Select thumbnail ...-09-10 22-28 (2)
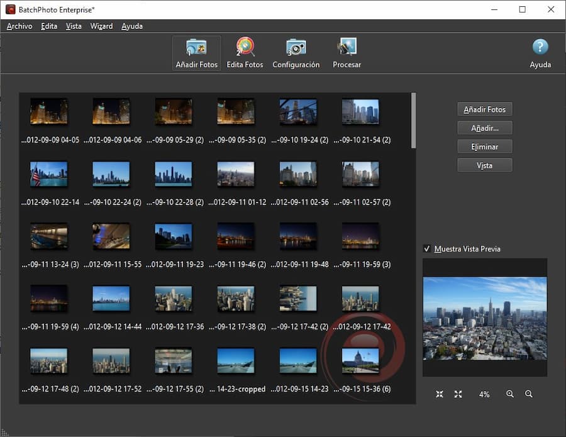This screenshot has width=566, height=437. pyautogui.click(x=174, y=174)
